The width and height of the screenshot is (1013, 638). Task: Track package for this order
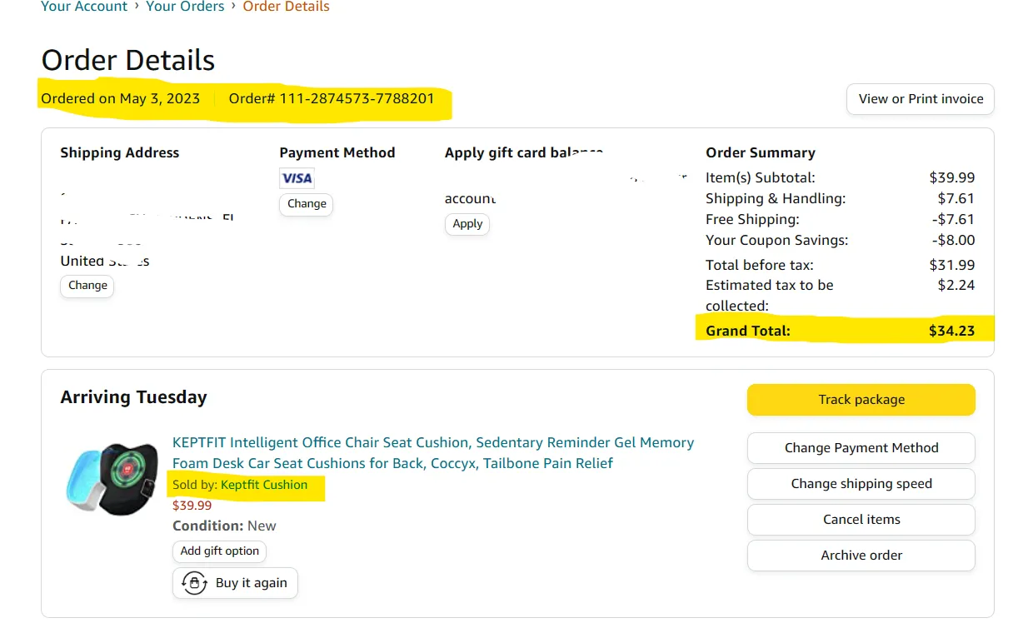pyautogui.click(x=861, y=400)
